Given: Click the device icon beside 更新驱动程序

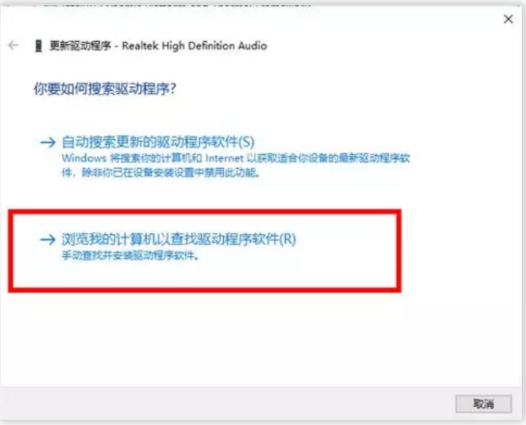Looking at the screenshot, I should click(38, 45).
